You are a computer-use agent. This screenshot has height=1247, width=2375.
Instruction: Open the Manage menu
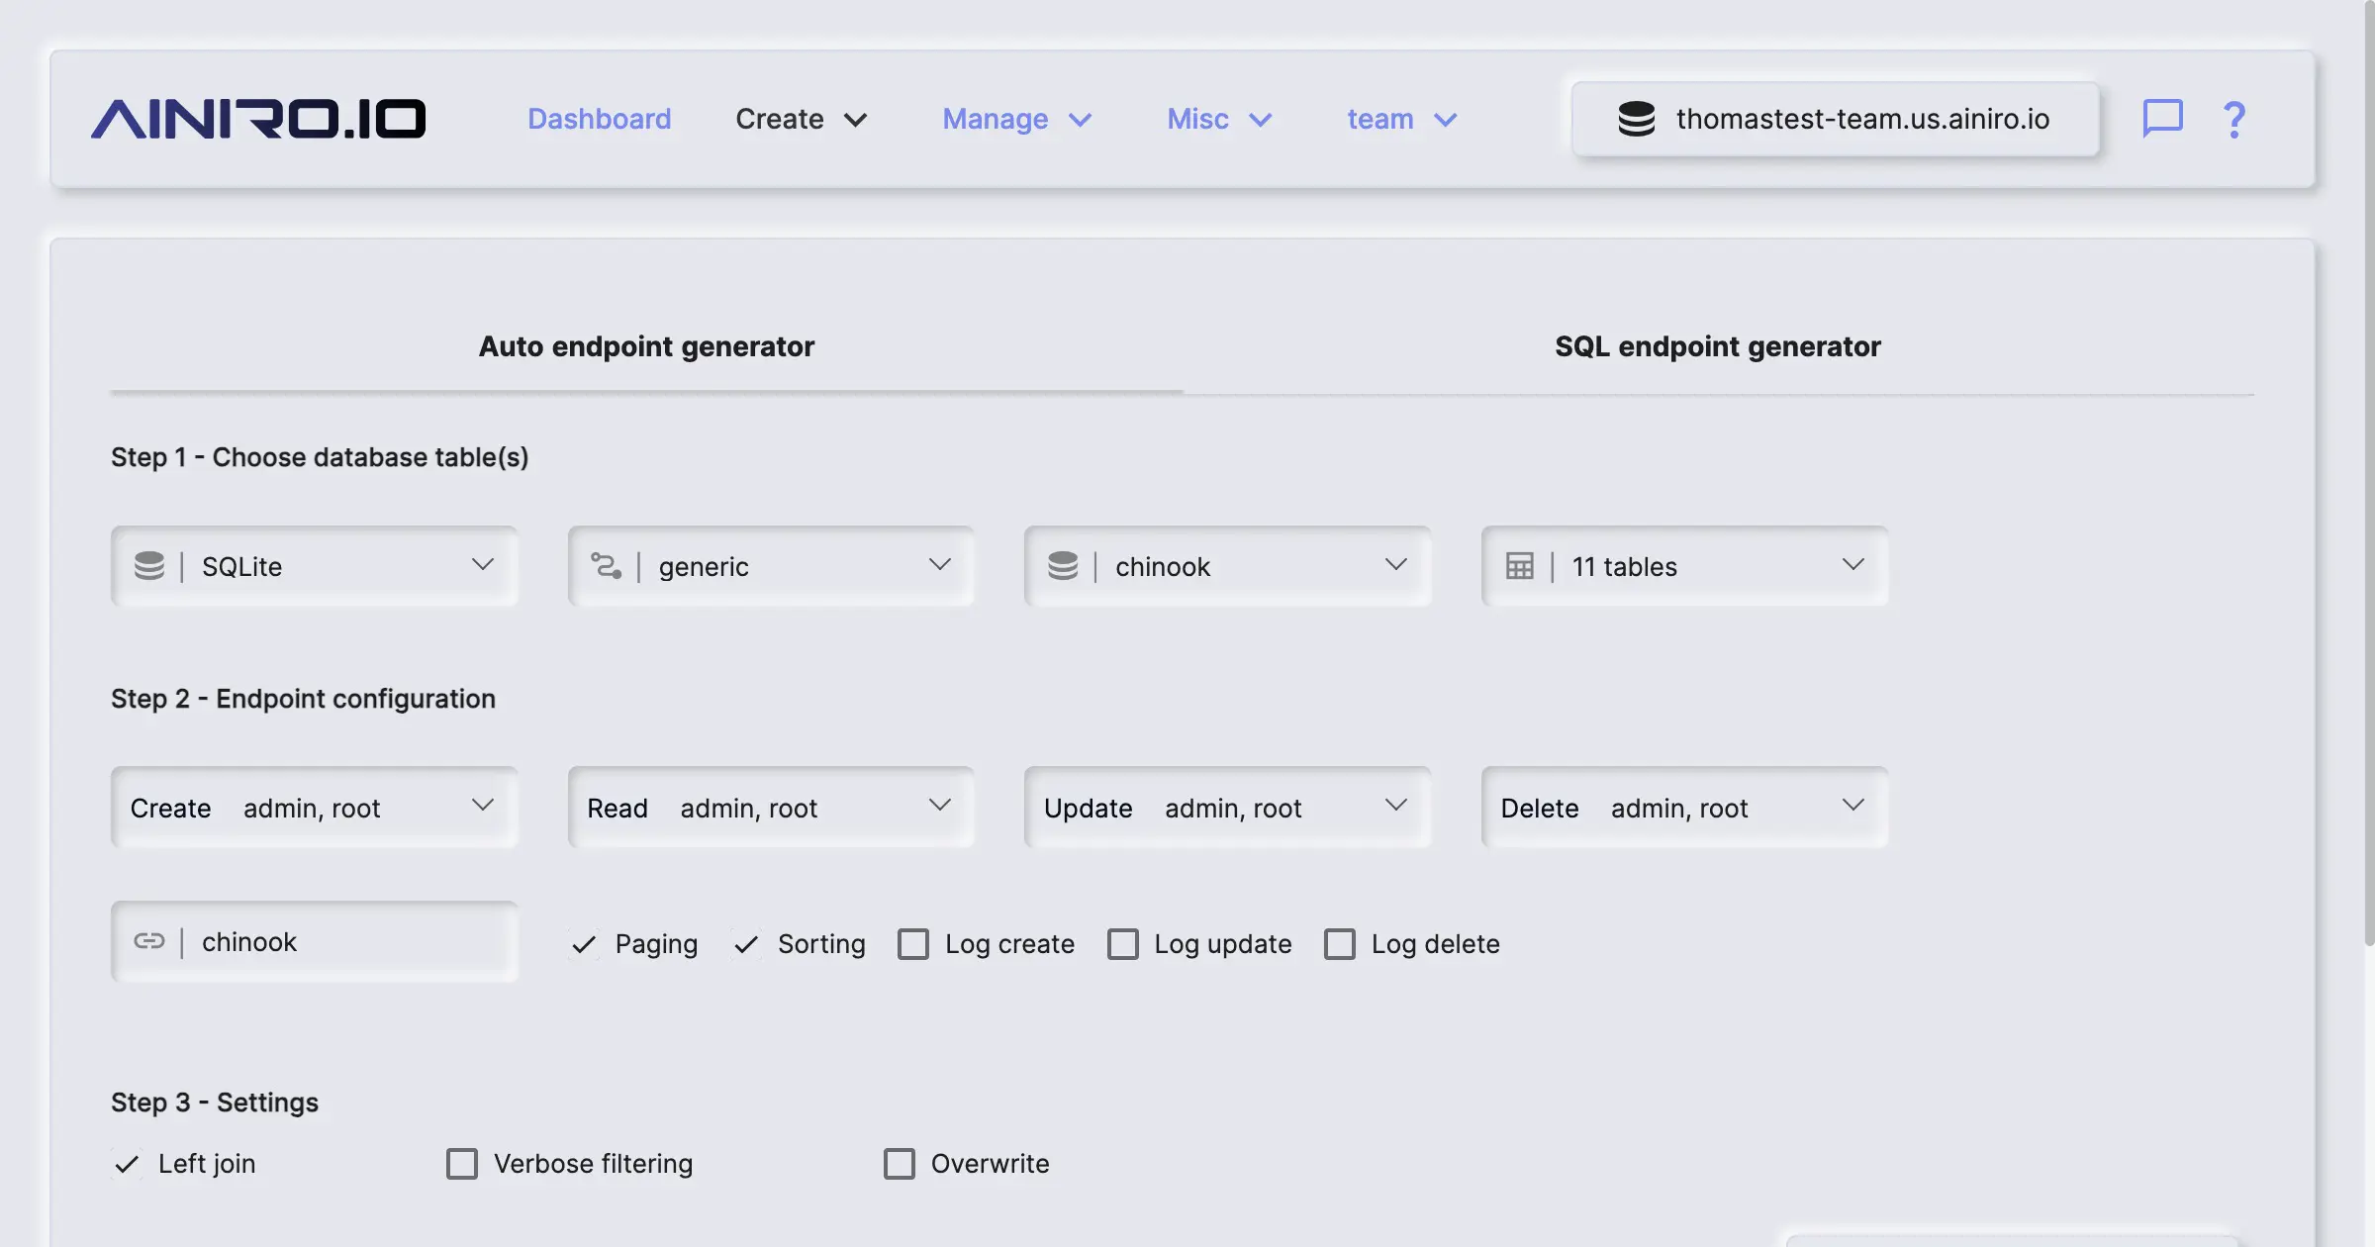coord(1017,119)
